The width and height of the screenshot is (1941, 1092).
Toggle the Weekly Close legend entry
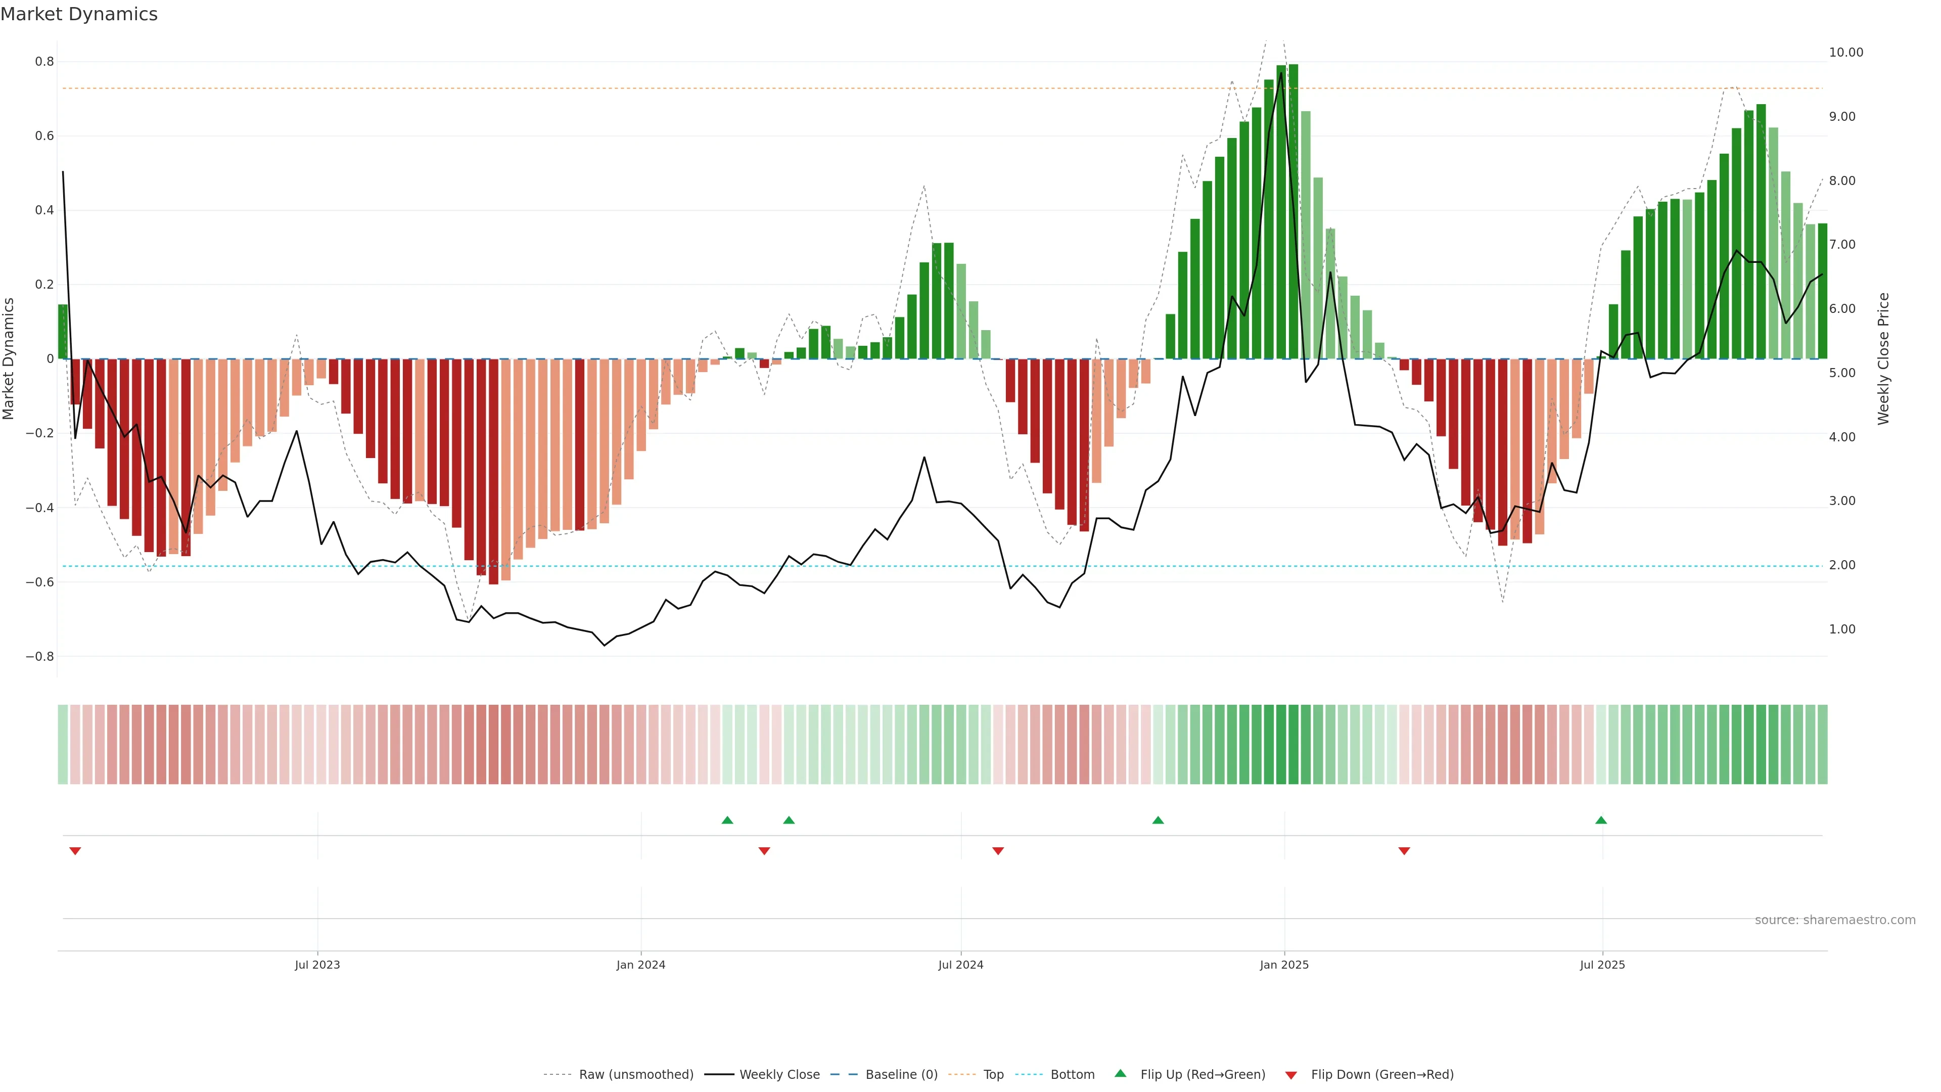[779, 1075]
